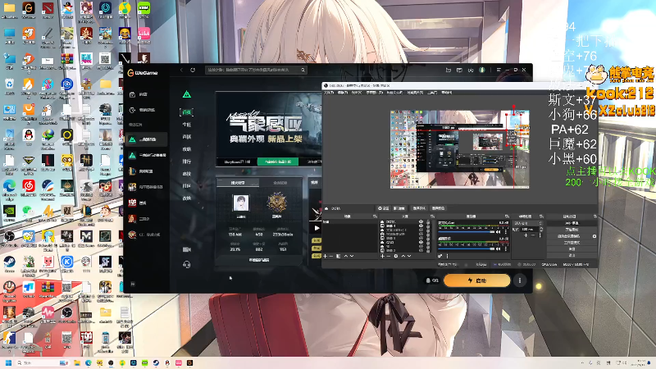Move scene down with the scenes panel down arrow
The height and width of the screenshot is (369, 656).
click(x=352, y=256)
